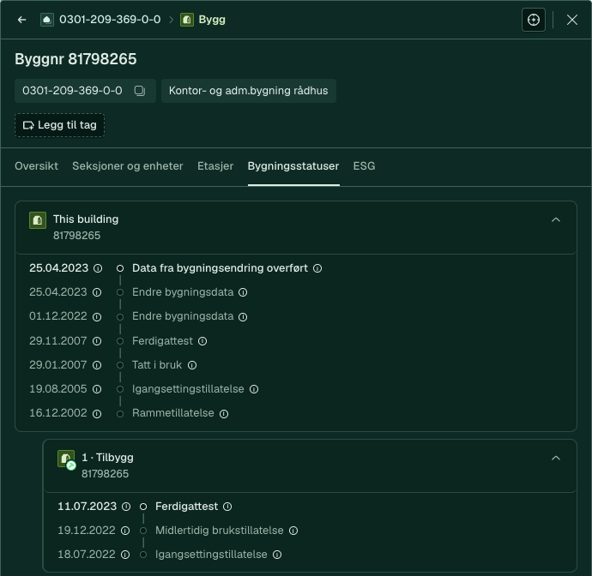Locate building on map with crosshair icon

click(x=533, y=20)
